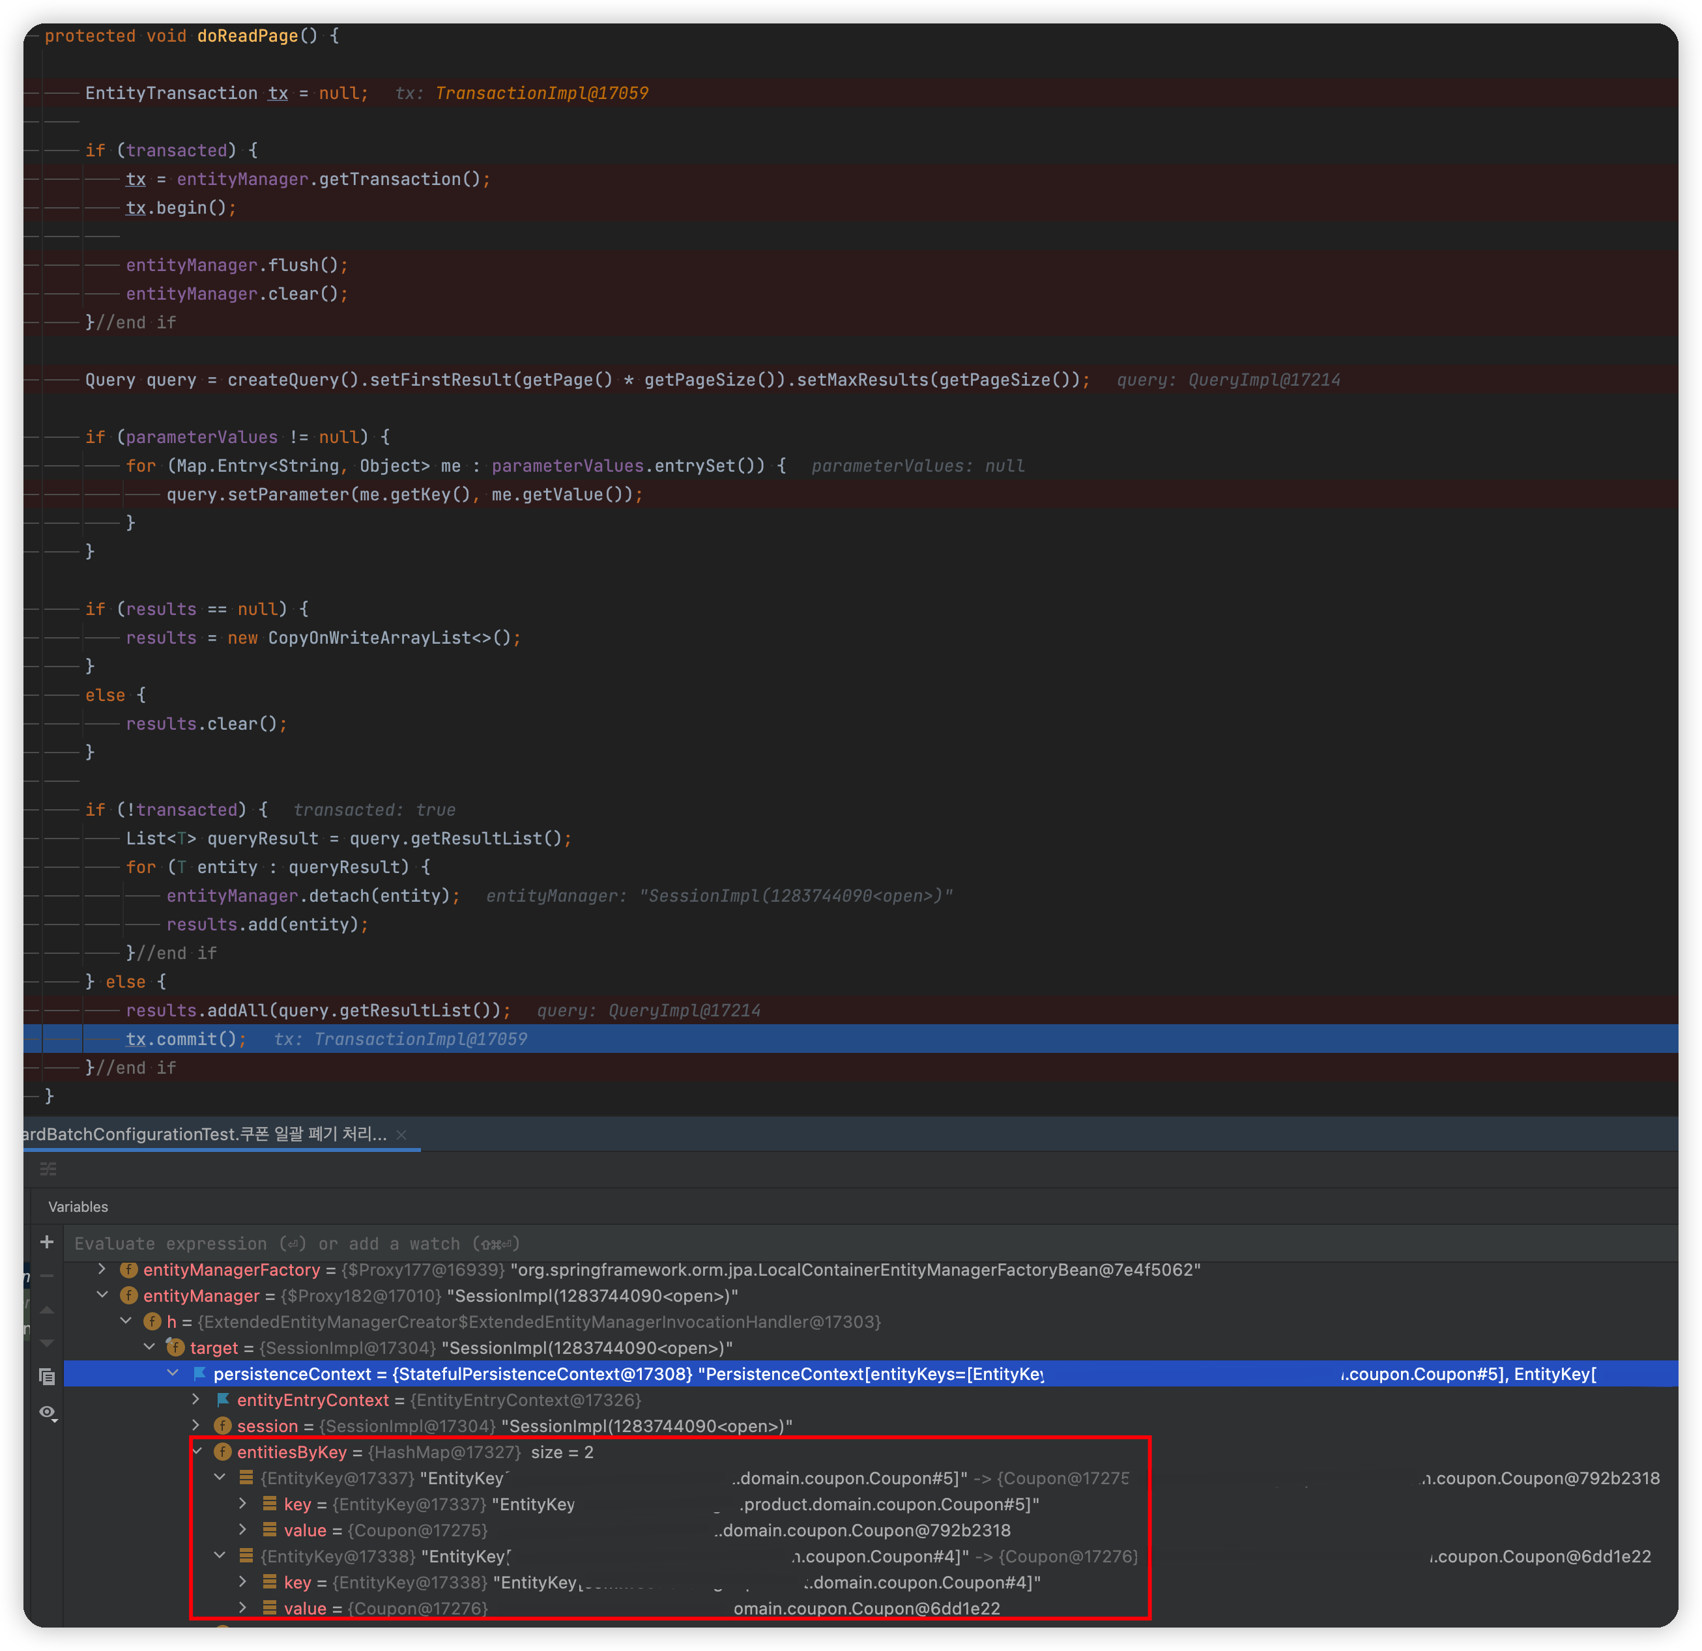
Task: Click the Variables panel header
Action: click(78, 1207)
